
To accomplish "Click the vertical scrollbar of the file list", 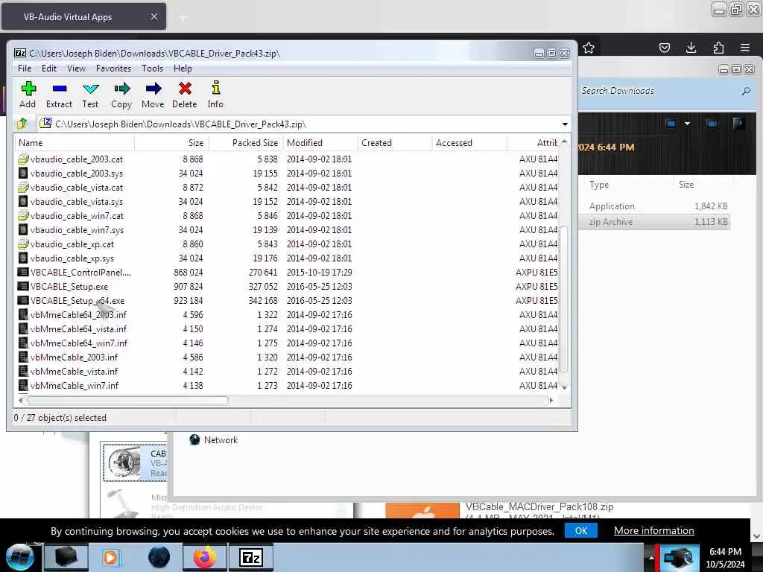I will [x=564, y=299].
